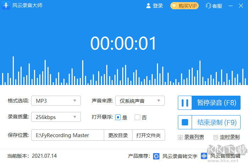Click the 更改目录 button
Viewport: 248px width, 163px height.
click(118, 135)
